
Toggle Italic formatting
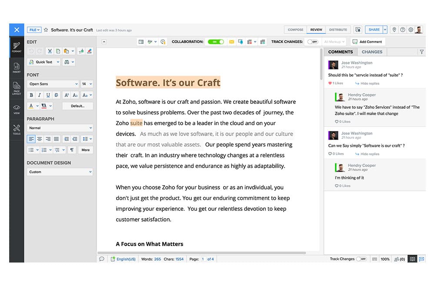tap(40, 95)
